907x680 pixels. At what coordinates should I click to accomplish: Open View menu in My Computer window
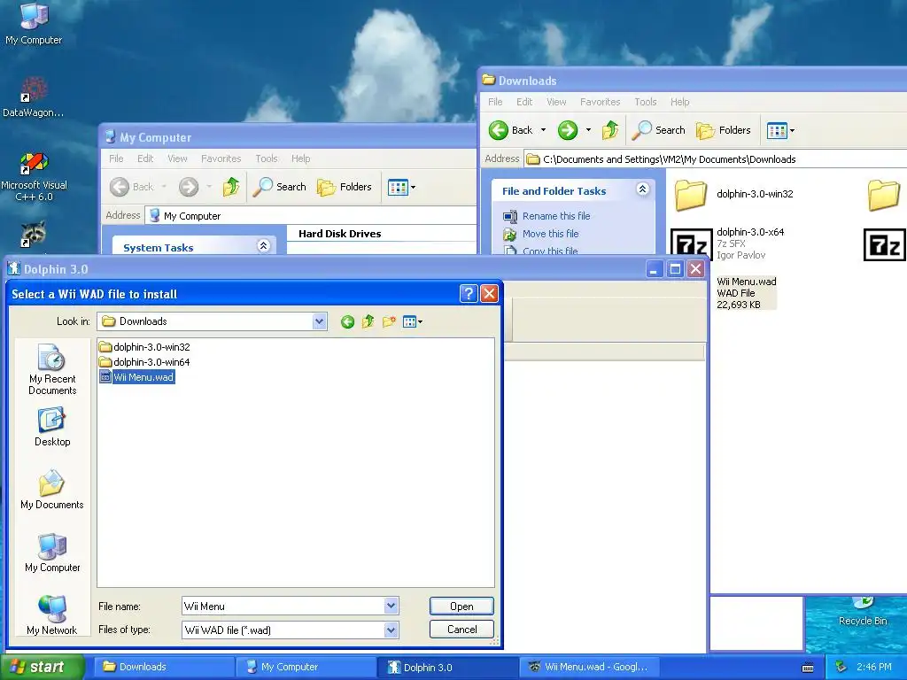point(177,158)
